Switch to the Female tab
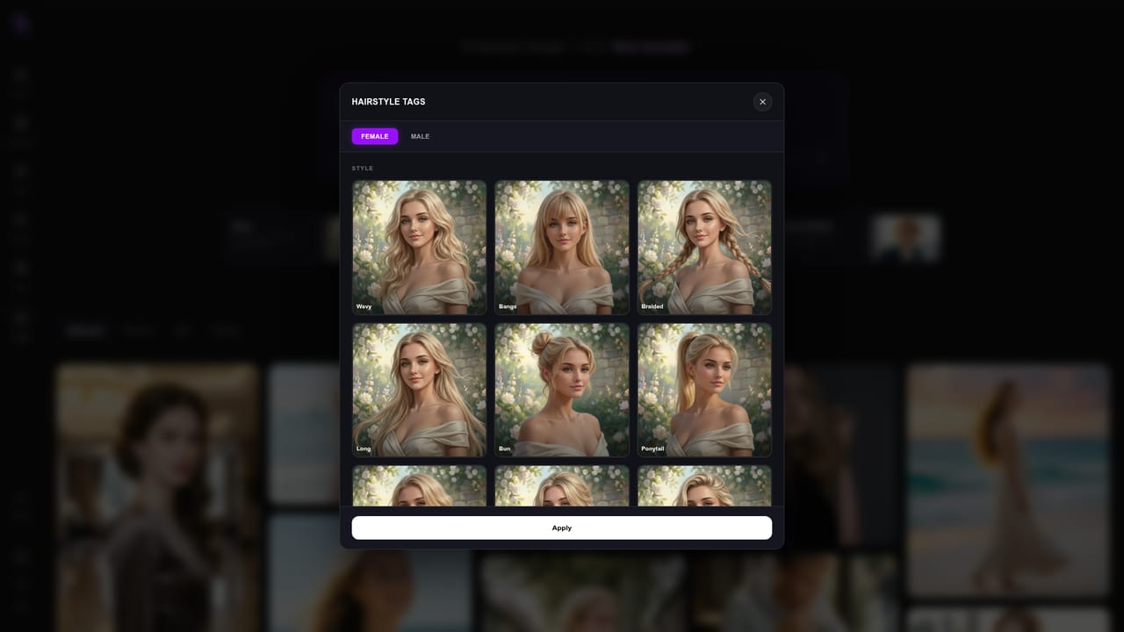1124x632 pixels. click(375, 136)
